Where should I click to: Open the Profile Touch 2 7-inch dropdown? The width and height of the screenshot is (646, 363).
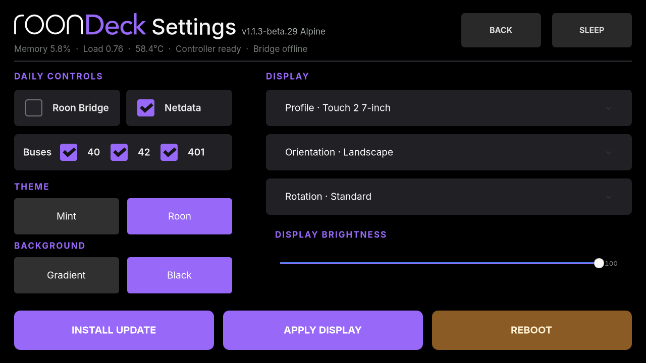coord(449,108)
